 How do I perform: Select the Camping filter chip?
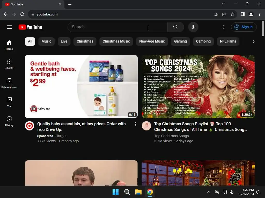tap(203, 42)
